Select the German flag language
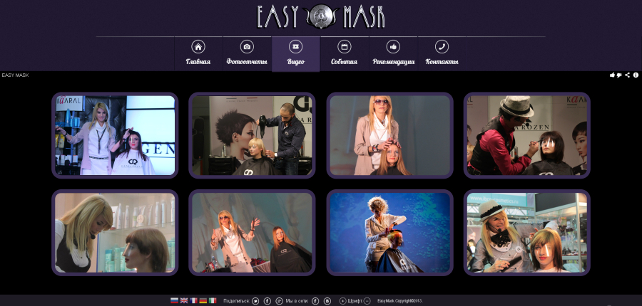 [x=203, y=300]
